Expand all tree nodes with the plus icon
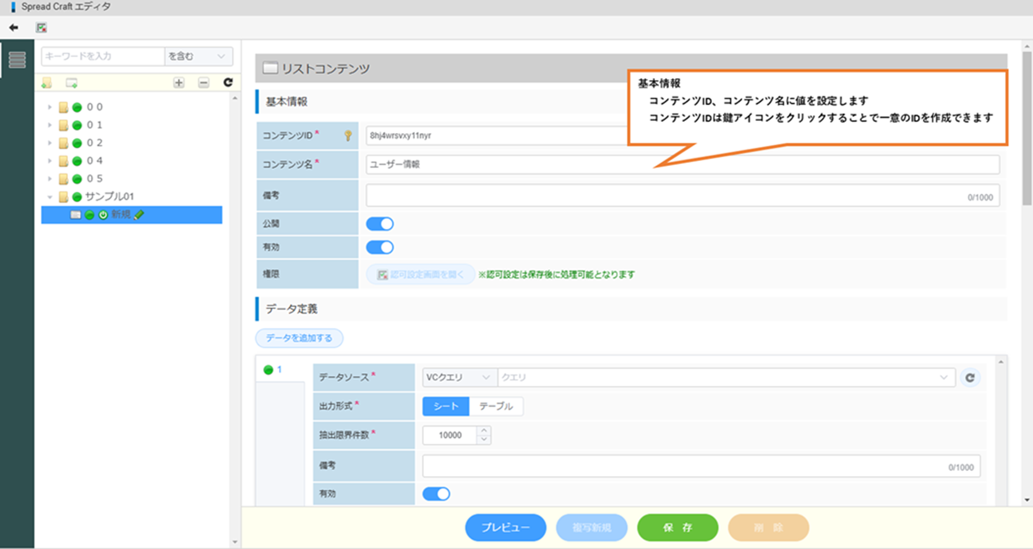Viewport: 1033px width, 549px height. point(179,83)
